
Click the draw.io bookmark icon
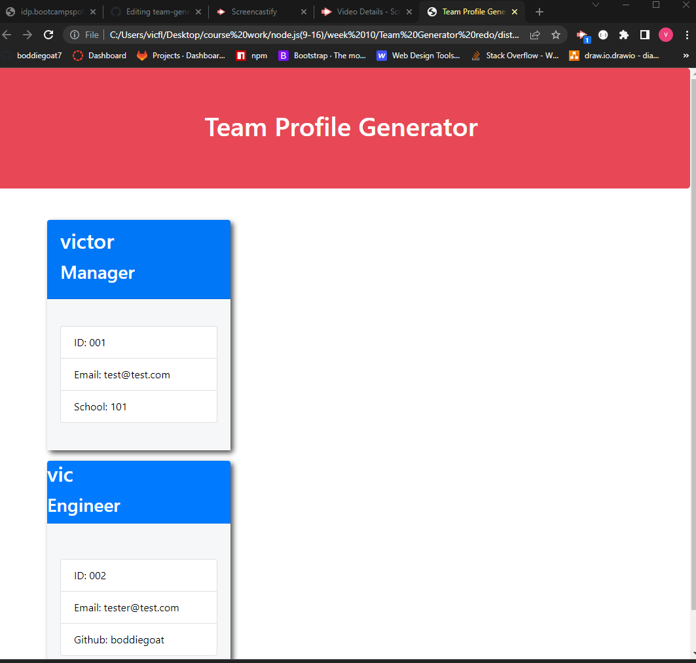(574, 56)
